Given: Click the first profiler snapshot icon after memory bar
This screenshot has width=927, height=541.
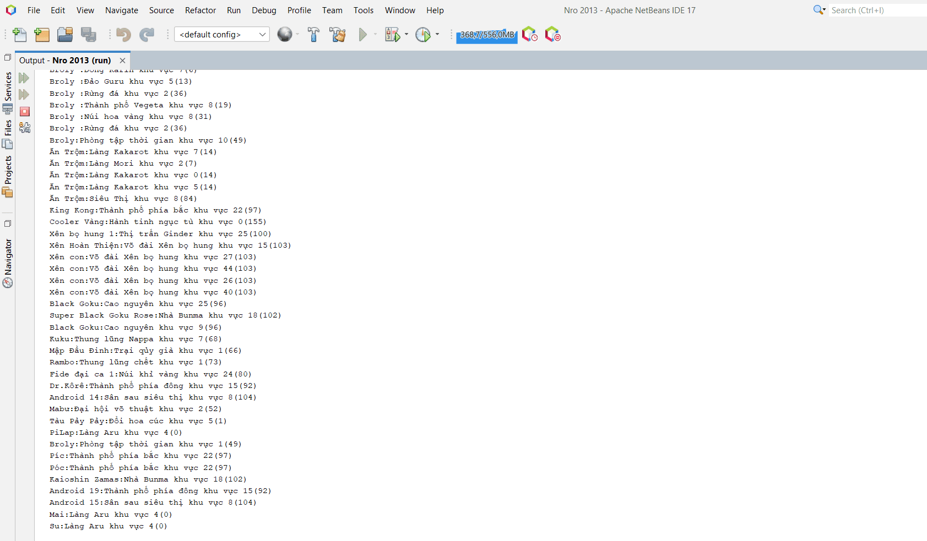Looking at the screenshot, I should (x=529, y=35).
